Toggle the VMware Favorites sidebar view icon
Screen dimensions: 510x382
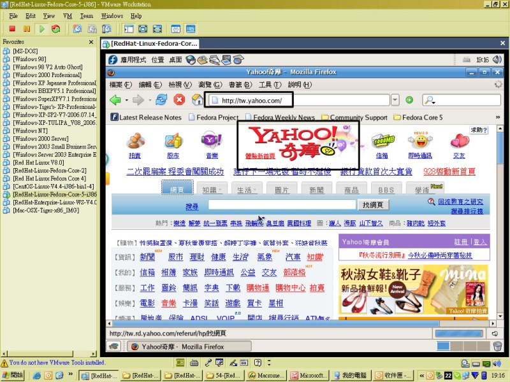pyautogui.click(x=129, y=29)
